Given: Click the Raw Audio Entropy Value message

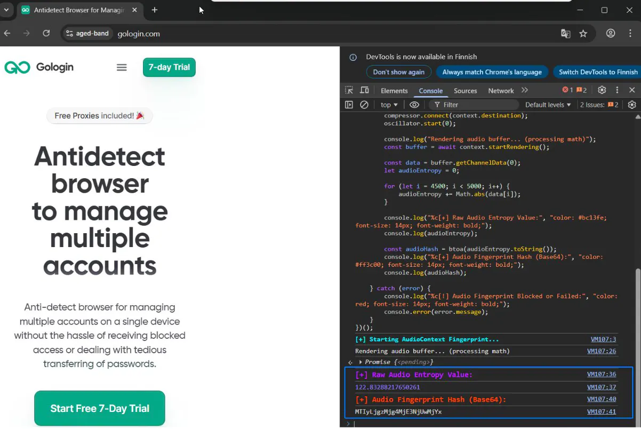Looking at the screenshot, I should click(x=414, y=375).
